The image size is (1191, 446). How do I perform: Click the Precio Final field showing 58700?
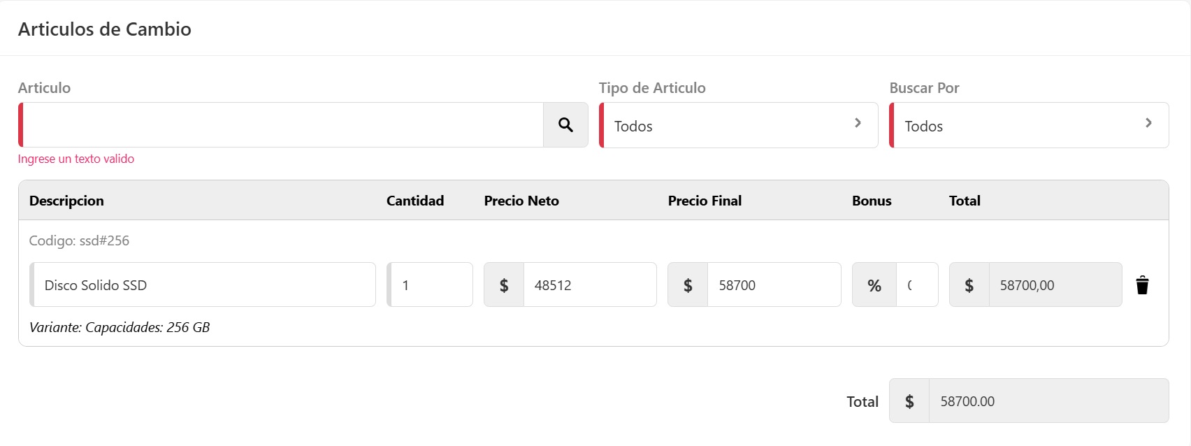(774, 285)
